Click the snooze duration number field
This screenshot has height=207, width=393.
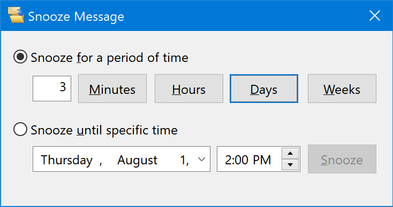coord(52,89)
